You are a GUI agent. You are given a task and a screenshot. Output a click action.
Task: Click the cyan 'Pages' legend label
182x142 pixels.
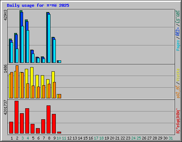(x=178, y=45)
